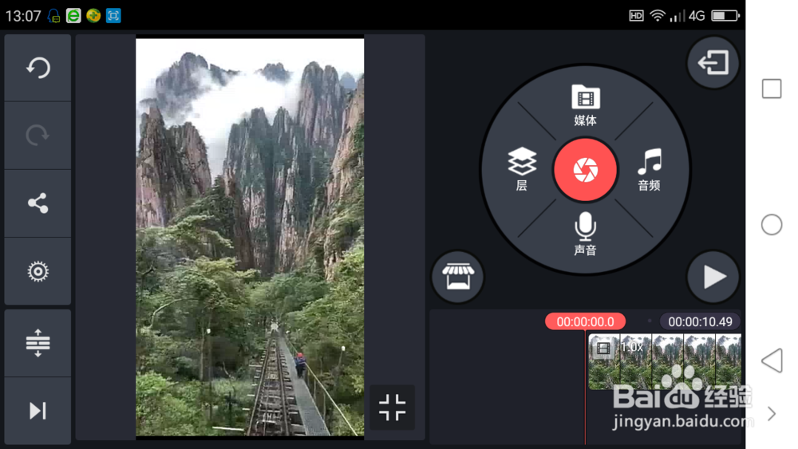
Task: Record voice with 声音 button
Action: (x=585, y=234)
